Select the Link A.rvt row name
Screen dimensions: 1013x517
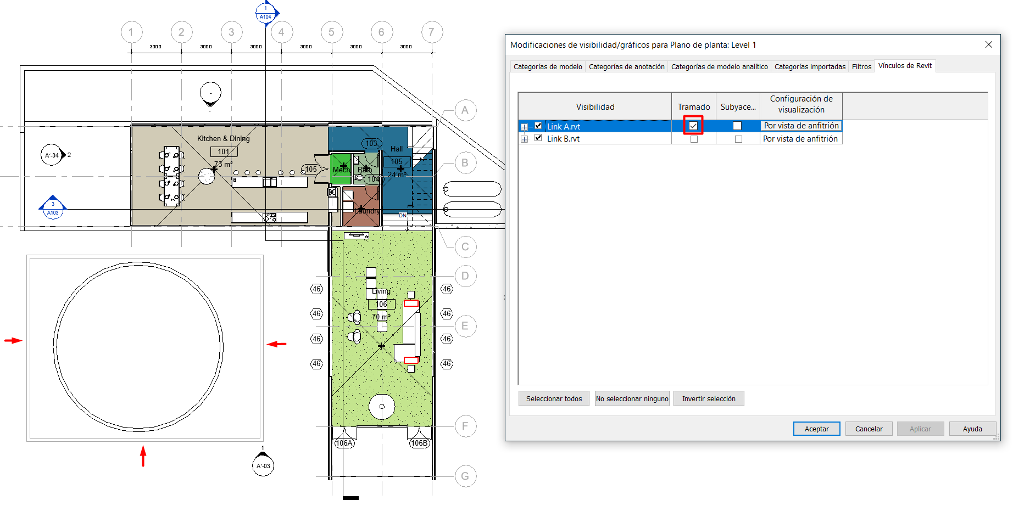[563, 126]
